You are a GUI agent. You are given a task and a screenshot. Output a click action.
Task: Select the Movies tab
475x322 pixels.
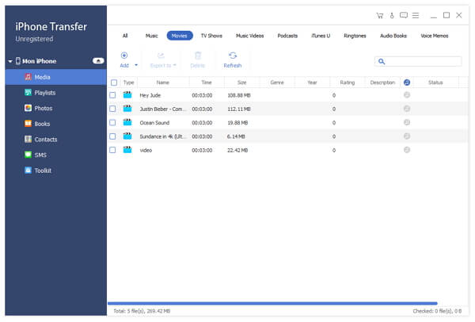(180, 36)
